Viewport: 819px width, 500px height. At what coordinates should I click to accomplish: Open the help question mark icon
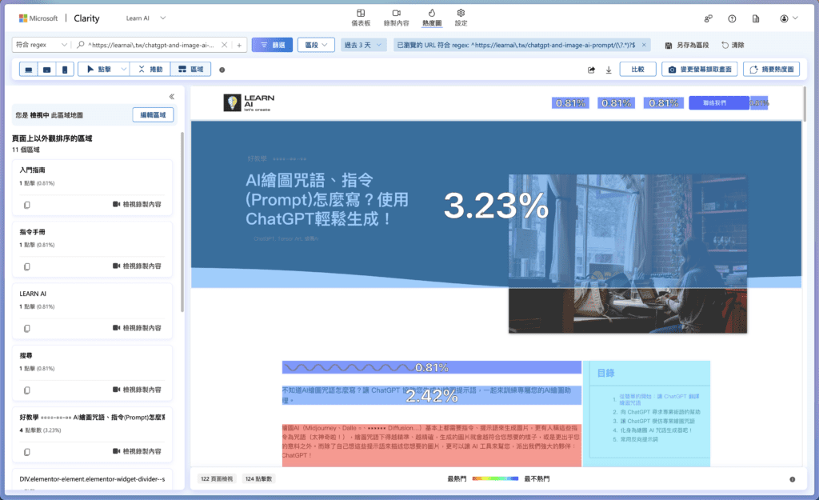click(732, 18)
